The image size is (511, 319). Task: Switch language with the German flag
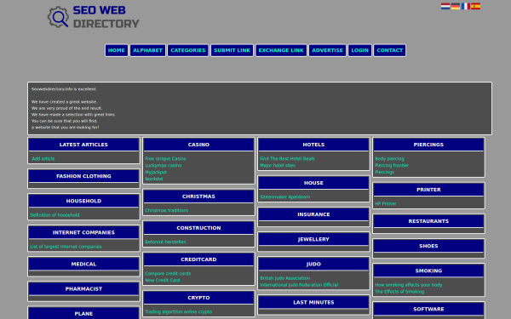(x=456, y=6)
